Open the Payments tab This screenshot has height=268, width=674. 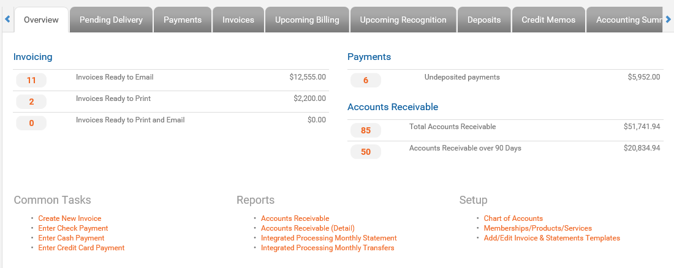pyautogui.click(x=183, y=20)
